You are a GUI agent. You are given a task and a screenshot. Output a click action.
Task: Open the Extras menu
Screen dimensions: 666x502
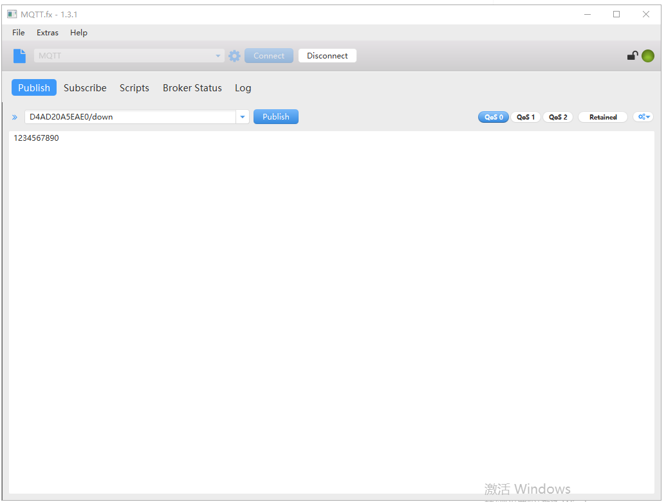[48, 33]
